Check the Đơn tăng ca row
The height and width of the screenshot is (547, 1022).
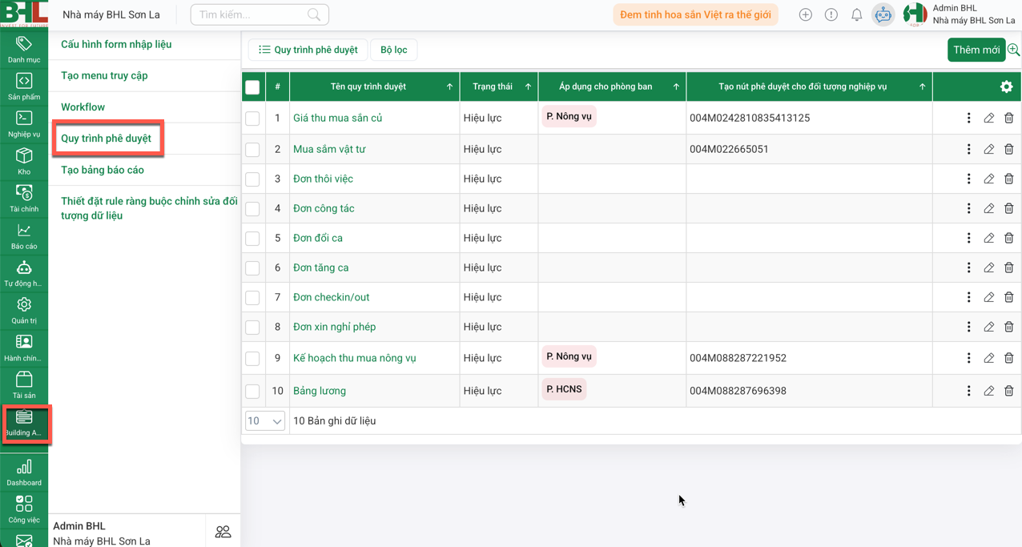coord(252,268)
